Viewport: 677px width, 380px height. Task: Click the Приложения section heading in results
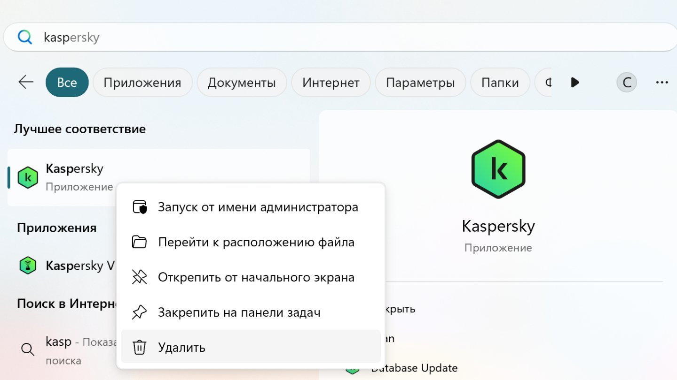click(57, 228)
